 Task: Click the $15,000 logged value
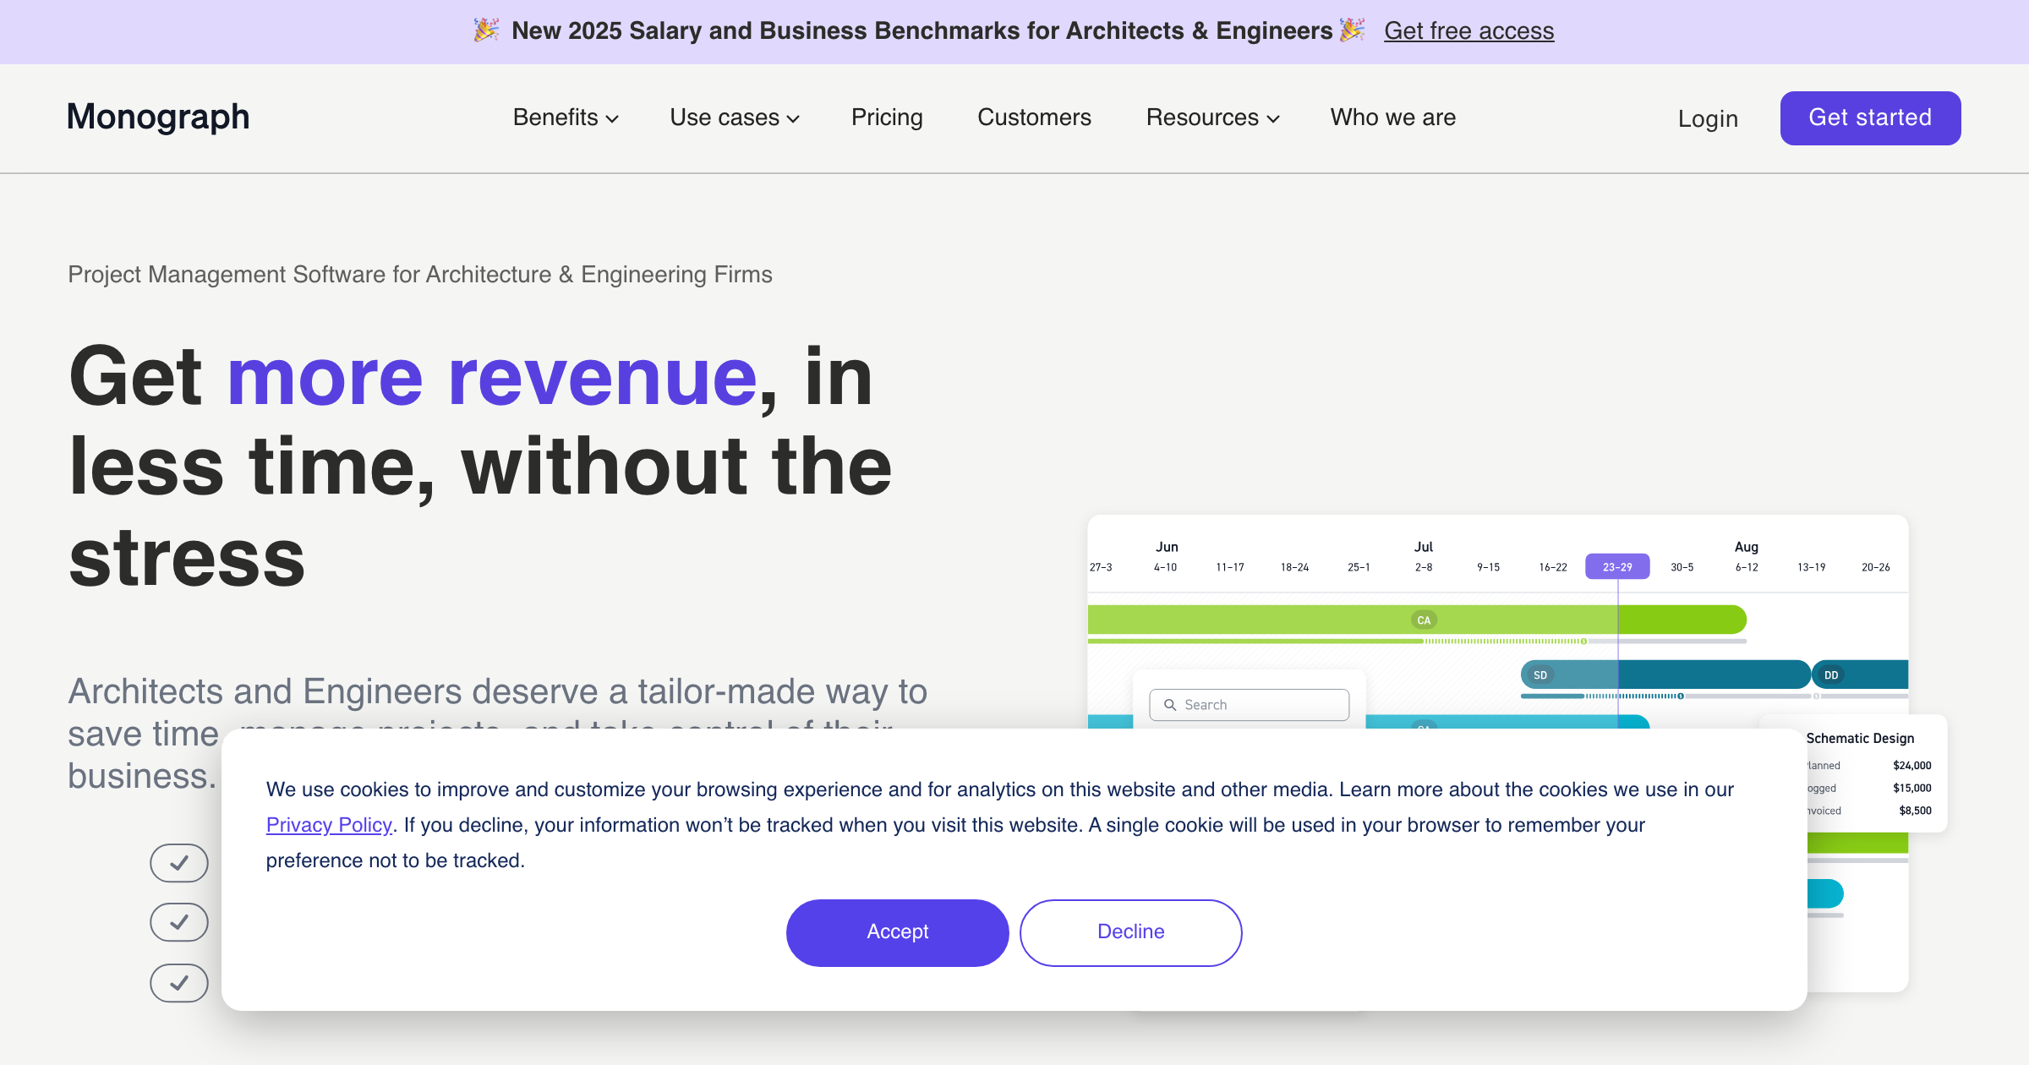point(1911,788)
